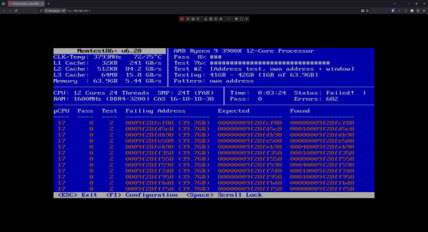The width and height of the screenshot is (428, 232).
Task: Open the script file icon in KVM toolbar
Action: click(x=211, y=19)
